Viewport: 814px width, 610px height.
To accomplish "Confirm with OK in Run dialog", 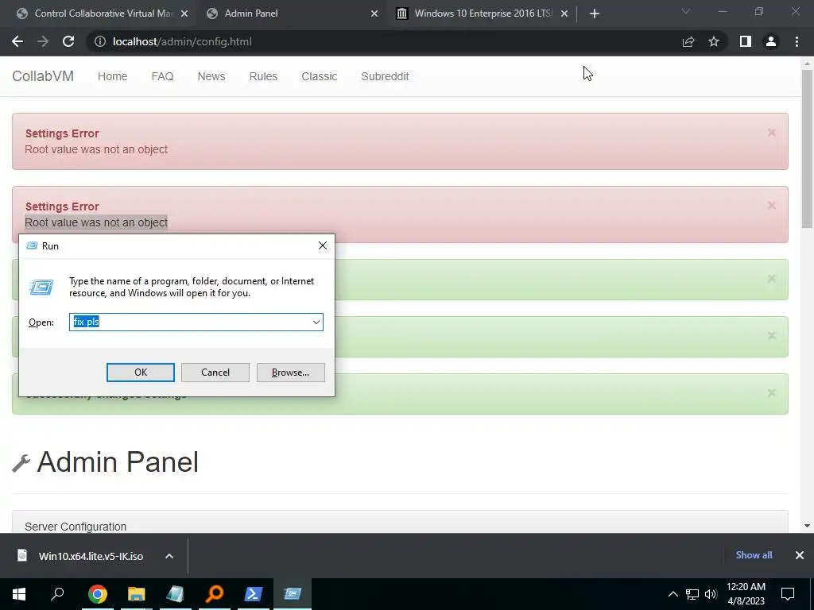I will 141,373.
